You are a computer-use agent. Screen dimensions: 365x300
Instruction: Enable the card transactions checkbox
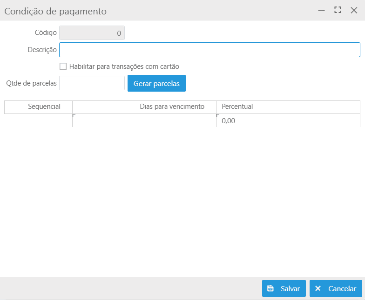pyautogui.click(x=63, y=67)
